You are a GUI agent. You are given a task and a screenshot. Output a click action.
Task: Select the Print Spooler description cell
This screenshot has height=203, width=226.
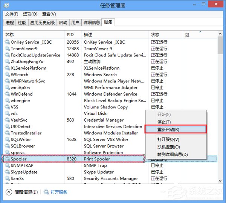tap(97, 159)
